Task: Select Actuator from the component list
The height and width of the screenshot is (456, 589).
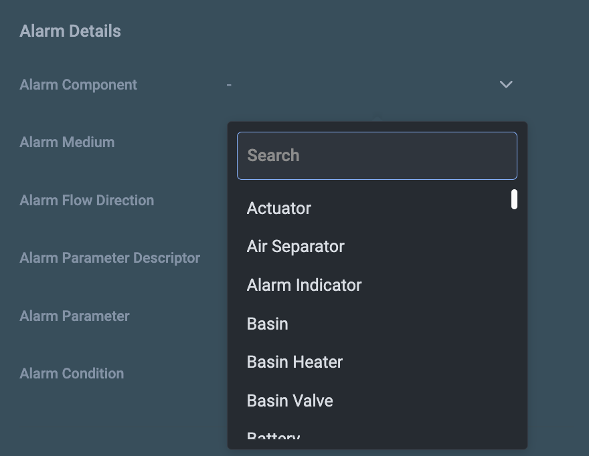Action: pyautogui.click(x=279, y=208)
